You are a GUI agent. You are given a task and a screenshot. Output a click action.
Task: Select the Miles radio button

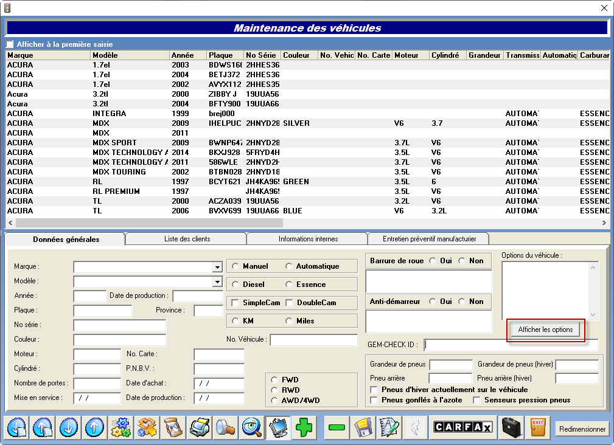(x=289, y=320)
